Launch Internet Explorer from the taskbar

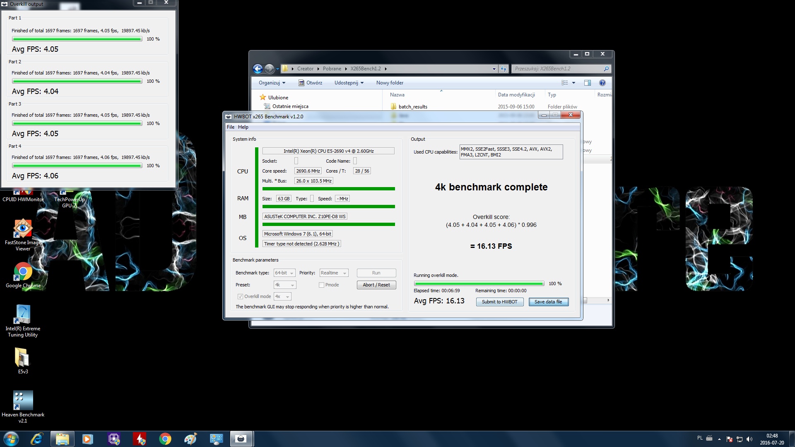36,439
